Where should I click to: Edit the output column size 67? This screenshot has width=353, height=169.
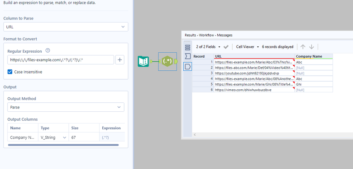tap(84, 137)
